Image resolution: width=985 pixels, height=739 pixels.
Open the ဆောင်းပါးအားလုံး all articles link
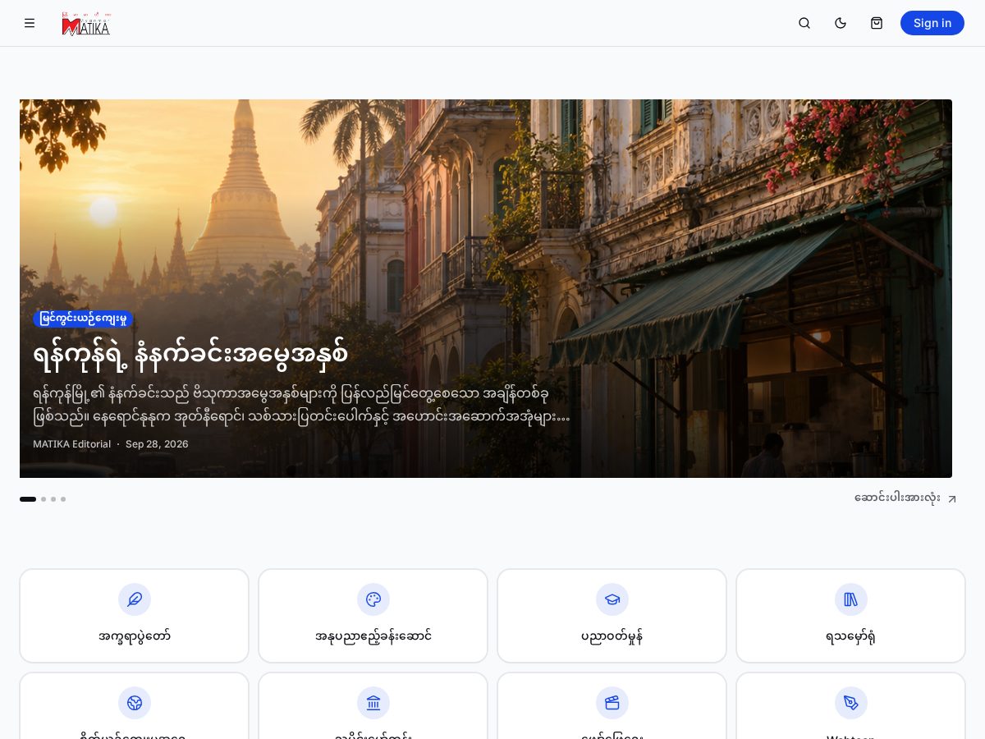point(905,498)
